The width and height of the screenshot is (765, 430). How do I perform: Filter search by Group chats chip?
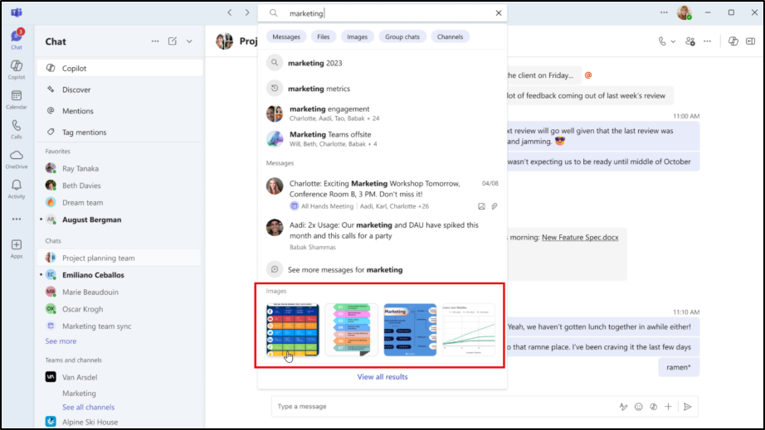401,36
